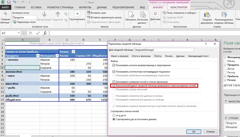
Task: Click the dialog help question mark
Action: [206, 44]
